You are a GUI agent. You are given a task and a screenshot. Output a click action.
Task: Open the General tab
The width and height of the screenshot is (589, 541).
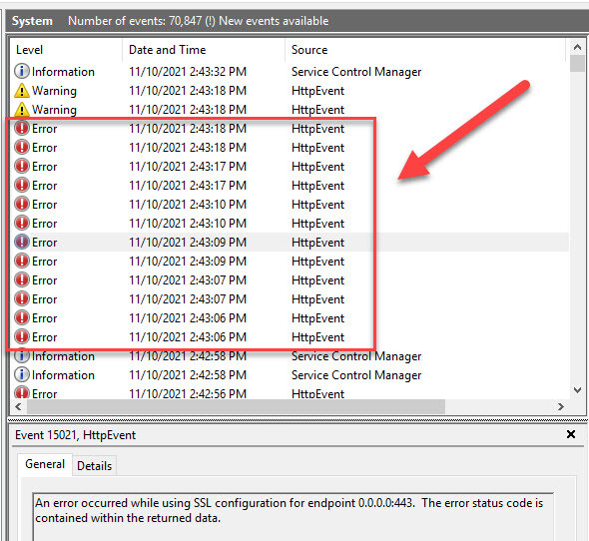(45, 464)
